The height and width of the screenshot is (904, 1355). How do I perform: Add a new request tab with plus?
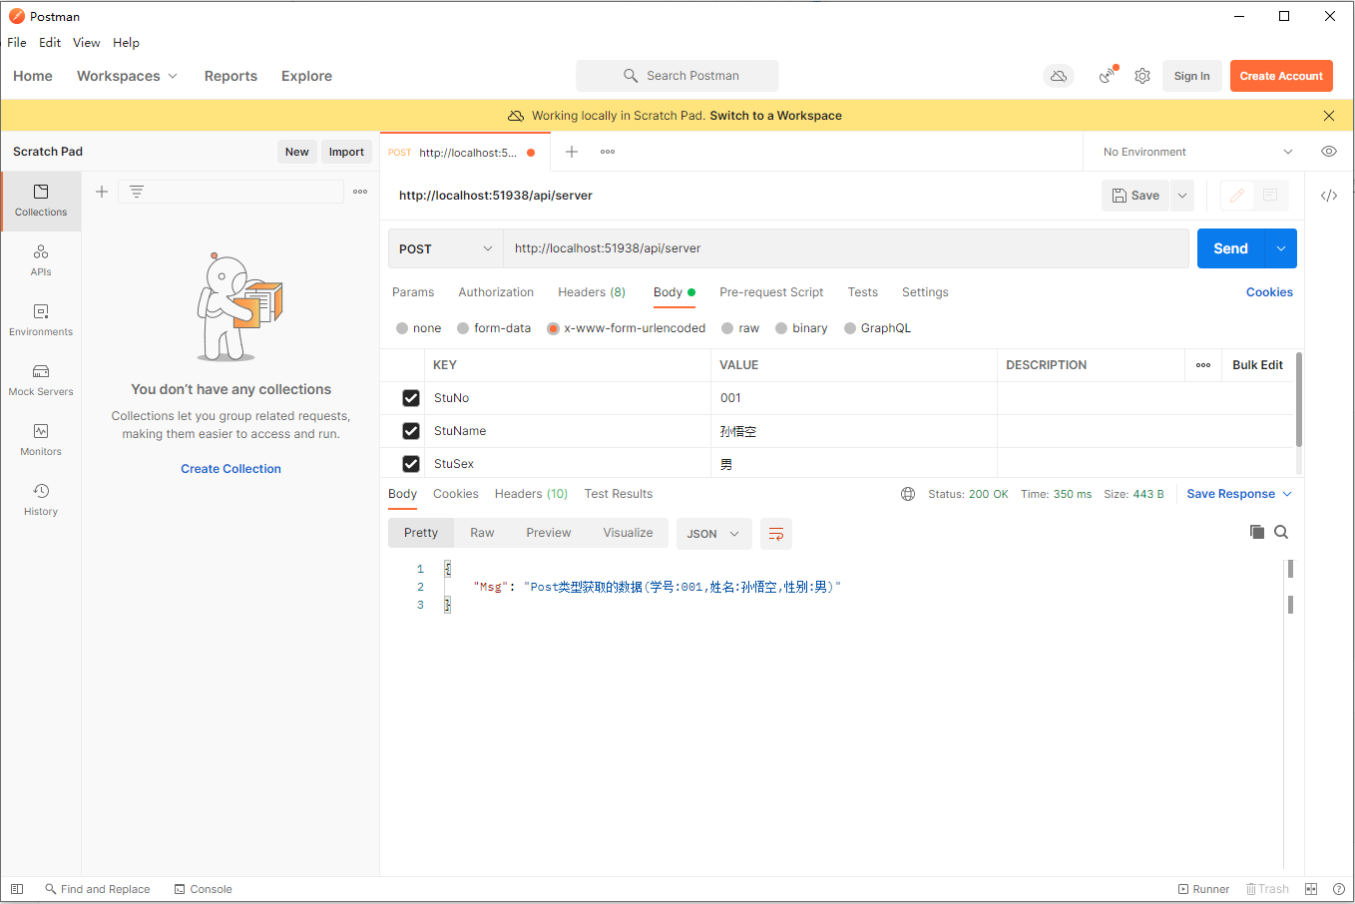(x=572, y=152)
